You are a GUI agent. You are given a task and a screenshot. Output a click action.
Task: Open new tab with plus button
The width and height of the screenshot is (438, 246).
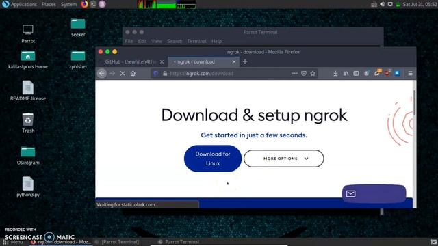pos(245,61)
